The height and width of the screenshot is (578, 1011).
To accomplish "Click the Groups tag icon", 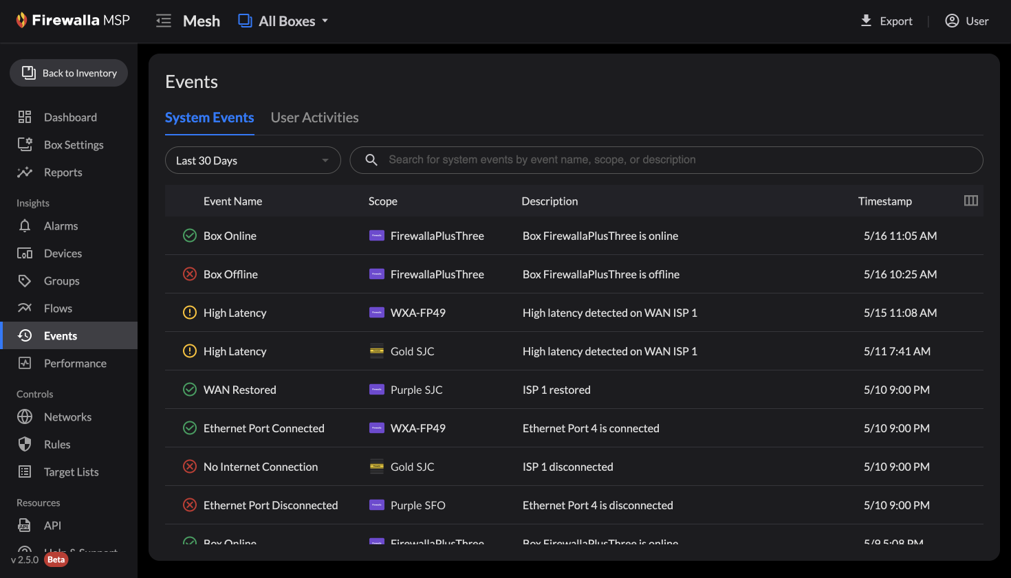I will 25,280.
